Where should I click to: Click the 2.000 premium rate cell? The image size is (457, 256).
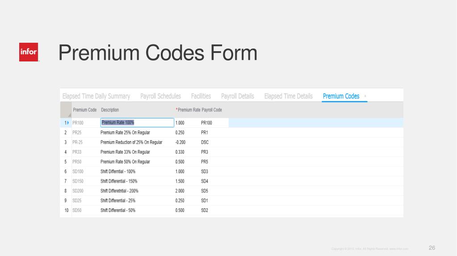point(180,191)
